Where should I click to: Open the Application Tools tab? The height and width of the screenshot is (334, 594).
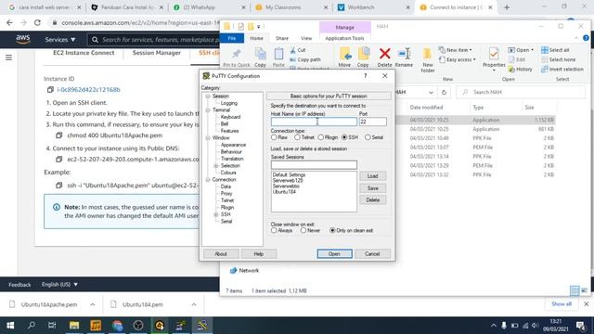344,38
